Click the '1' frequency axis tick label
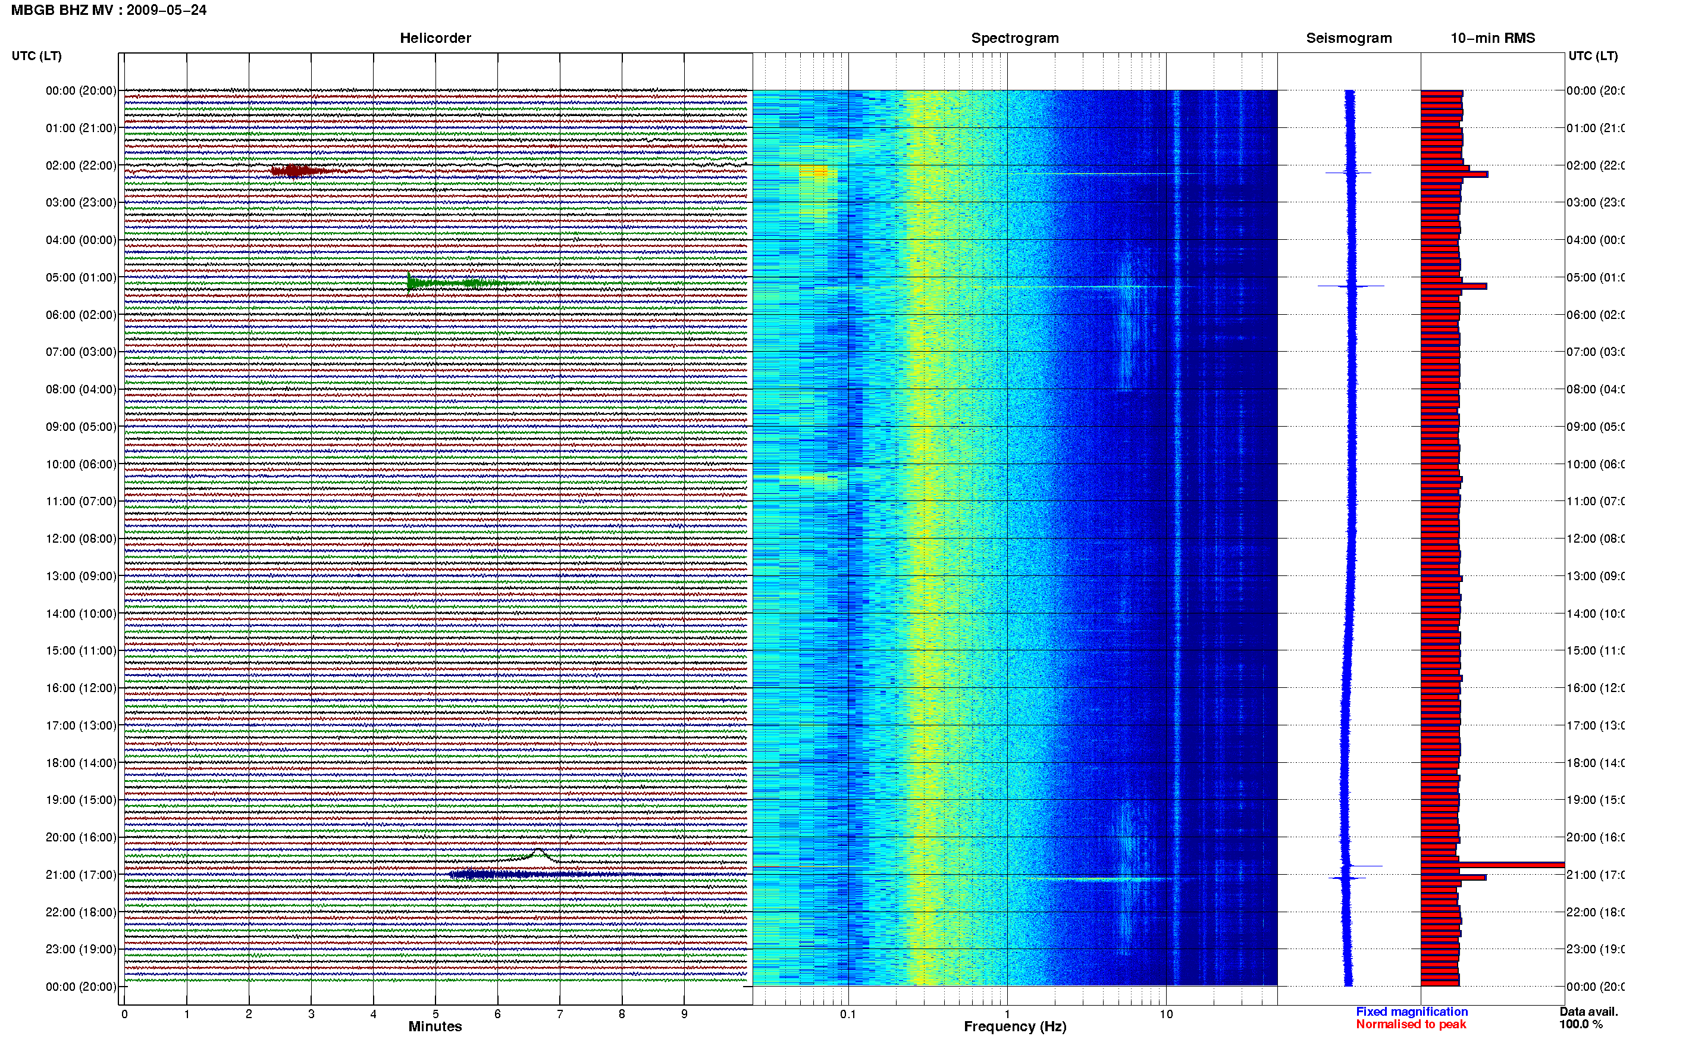This screenshot has height=1058, width=1692. tap(1007, 1014)
